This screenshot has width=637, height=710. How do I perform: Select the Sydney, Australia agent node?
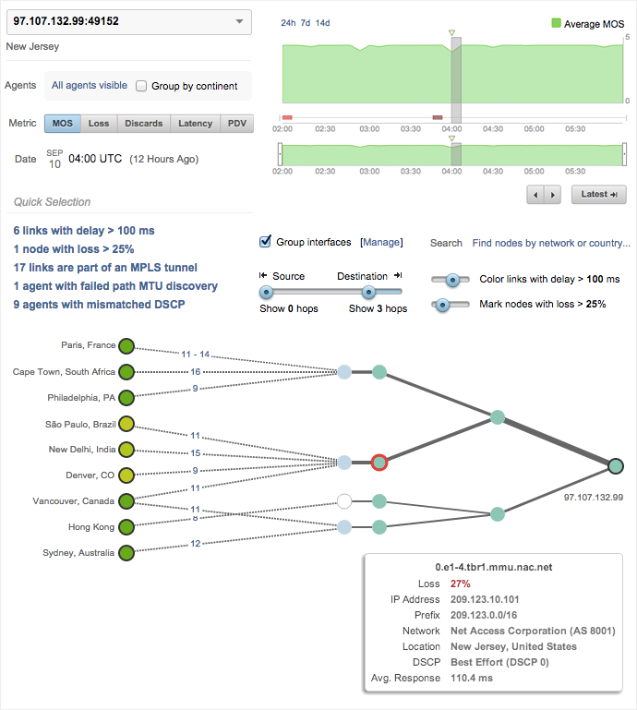point(127,553)
